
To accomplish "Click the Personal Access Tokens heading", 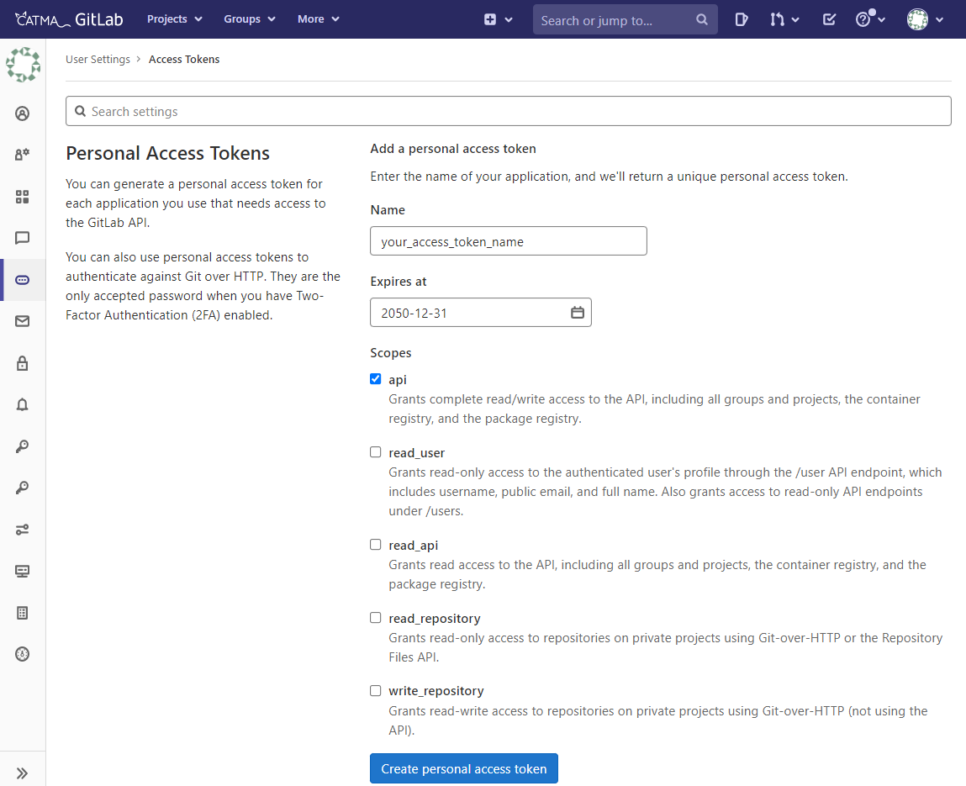I will click(x=167, y=153).
